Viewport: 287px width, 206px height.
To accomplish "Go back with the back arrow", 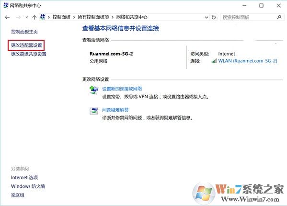I will (x=7, y=17).
